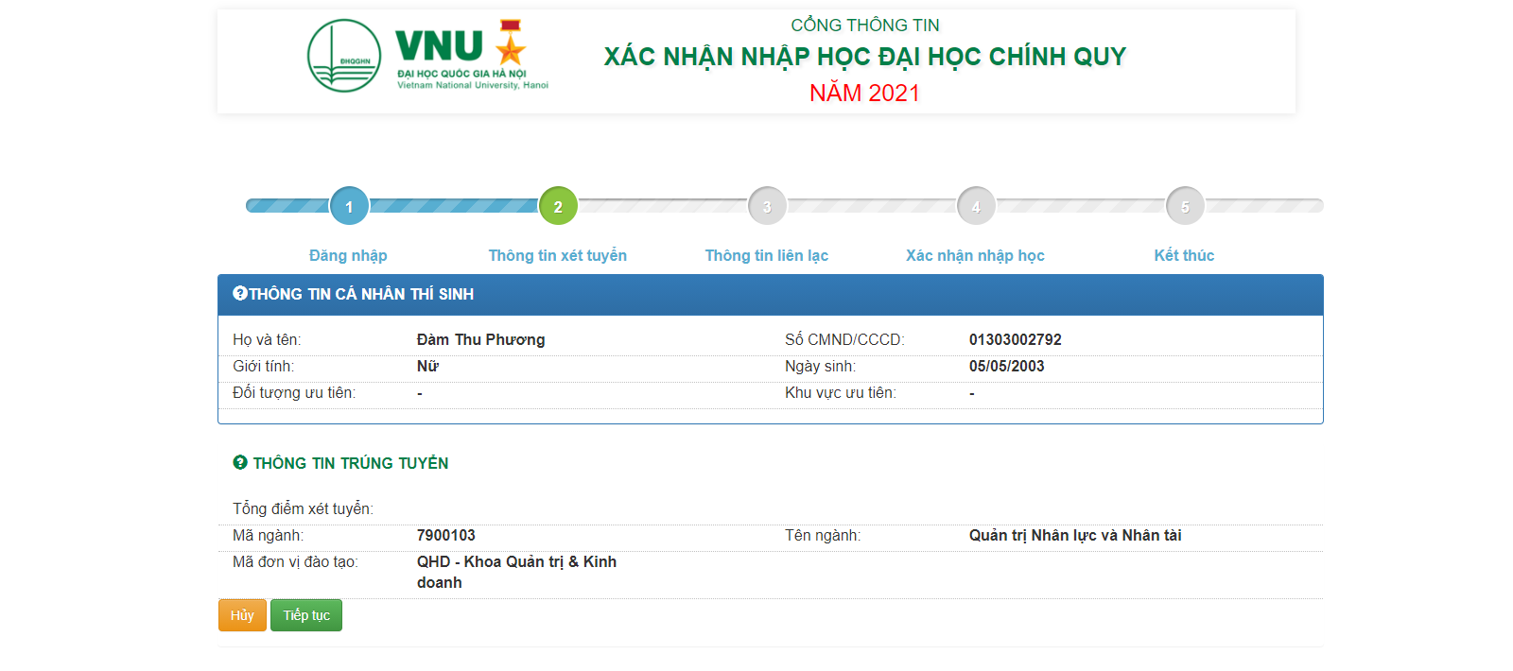
Task: Click the Mã đơn vị đào tạo label
Action: (x=295, y=561)
